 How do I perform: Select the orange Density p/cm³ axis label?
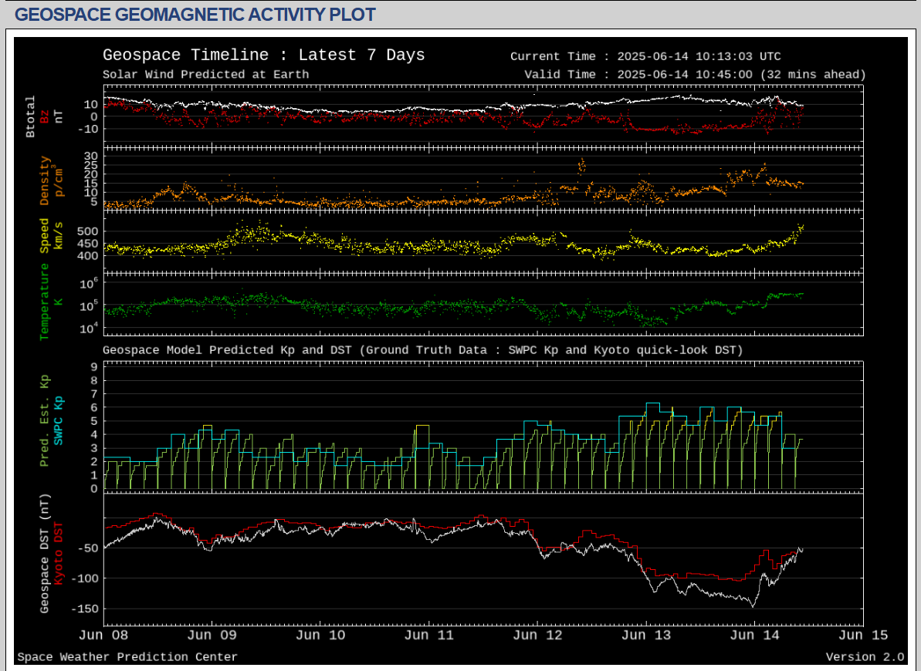click(x=51, y=180)
